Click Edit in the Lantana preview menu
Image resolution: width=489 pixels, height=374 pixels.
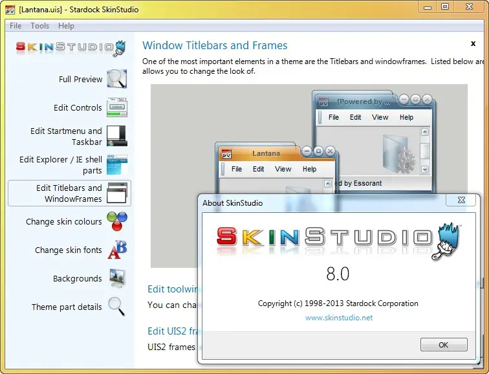258,169
